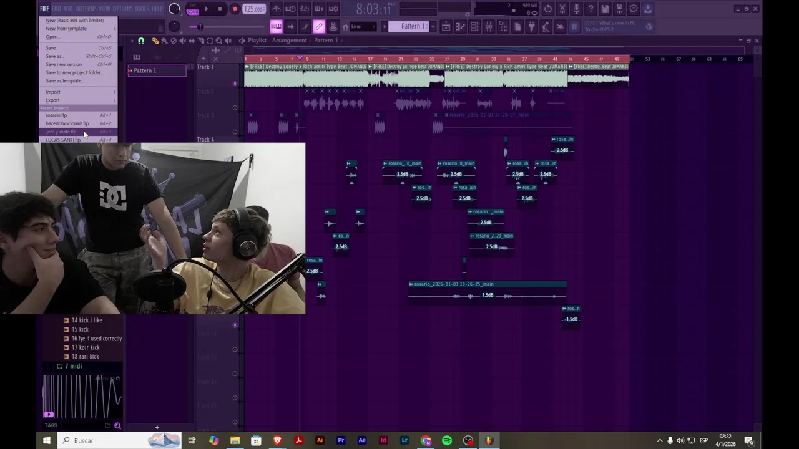Select the Mute tool in playlist toolbar
This screenshot has width=799, height=449.
pyautogui.click(x=183, y=41)
